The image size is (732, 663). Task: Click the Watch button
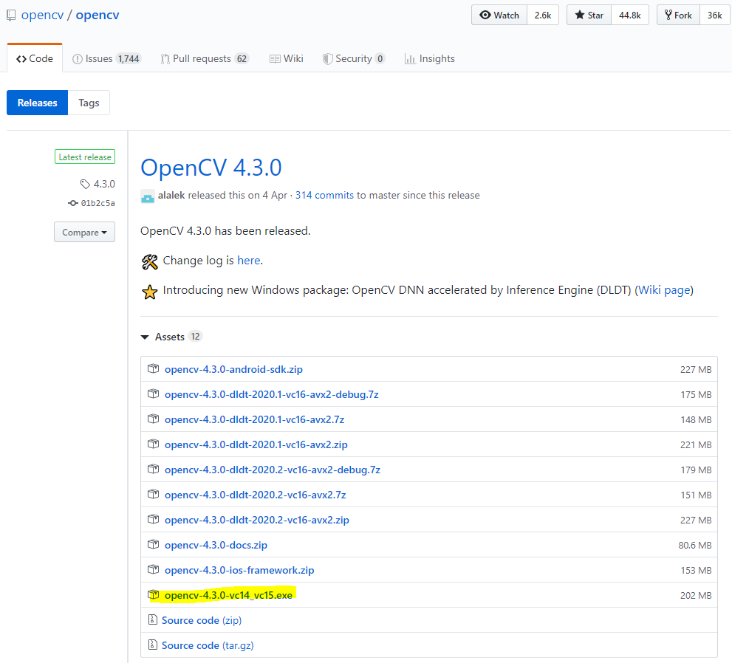click(x=499, y=15)
